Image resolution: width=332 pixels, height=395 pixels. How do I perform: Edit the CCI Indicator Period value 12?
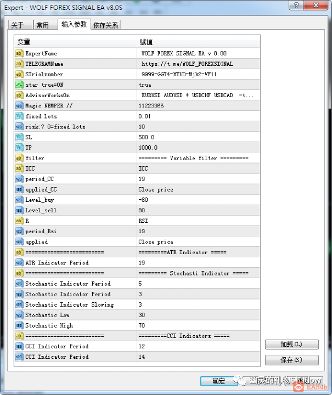pos(198,346)
